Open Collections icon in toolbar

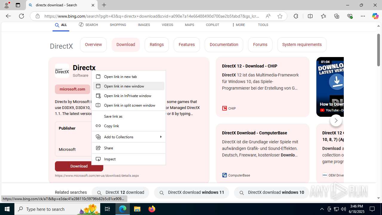[x=337, y=16]
